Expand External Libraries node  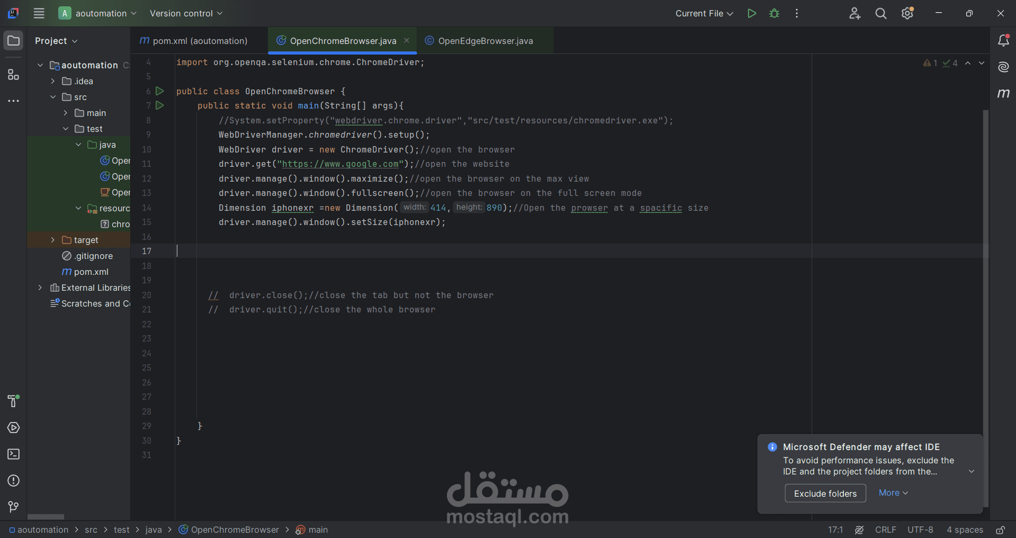tap(40, 288)
